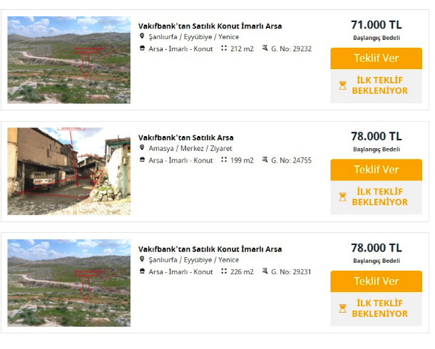
Task: Open the 'Vakıfbank'tan Satılık Arsa' Amasya title
Action: (x=185, y=137)
